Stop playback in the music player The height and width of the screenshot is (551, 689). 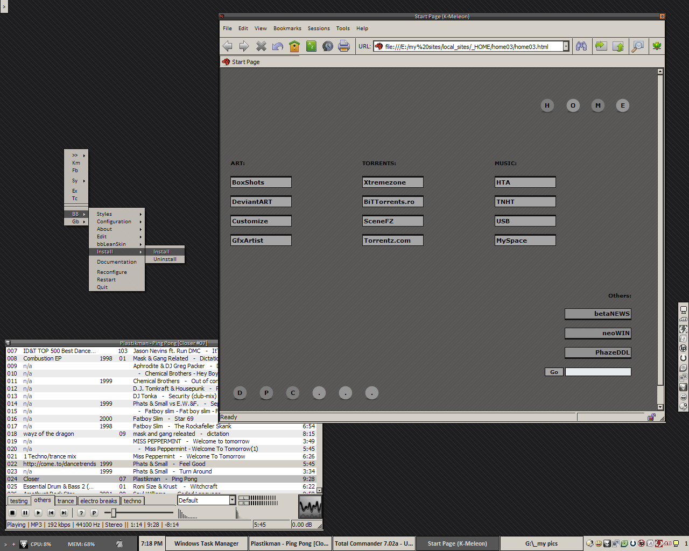tap(12, 513)
